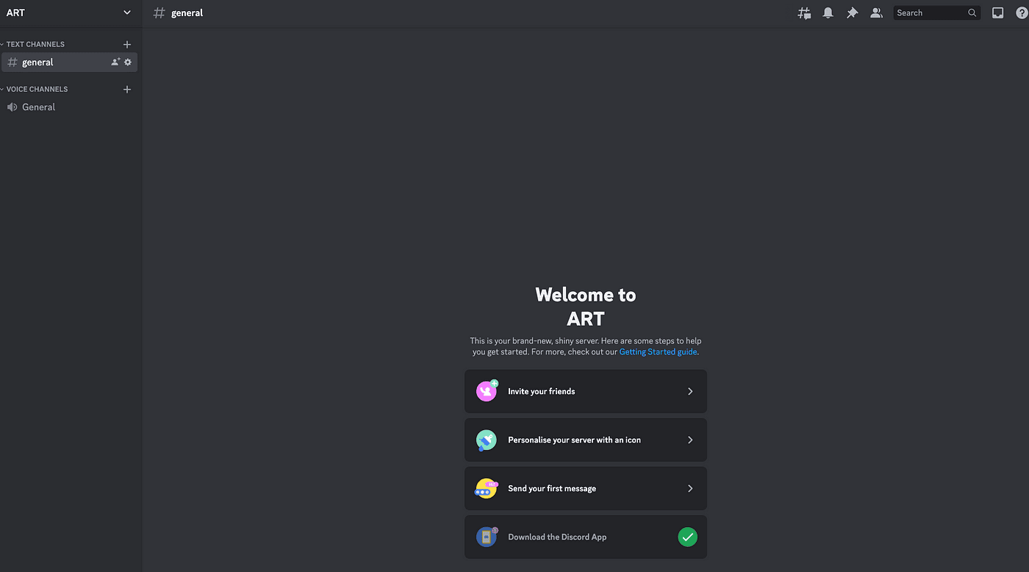Click the ART server name text
1029x572 pixels.
coord(15,12)
